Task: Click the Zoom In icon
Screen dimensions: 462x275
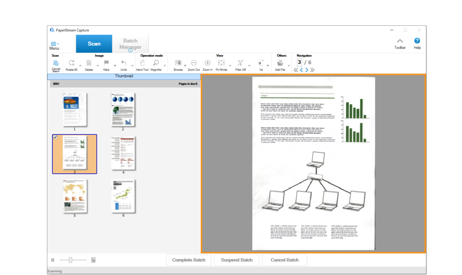Action: (208, 63)
